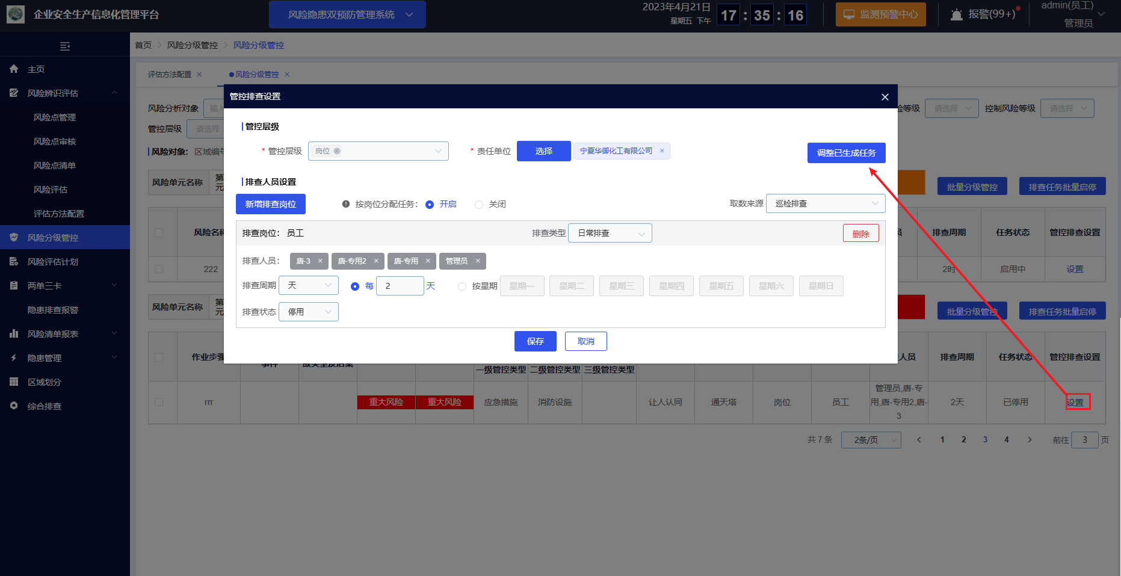The image size is (1121, 576).
Task: Go to the next page arrow
Action: (x=1030, y=440)
